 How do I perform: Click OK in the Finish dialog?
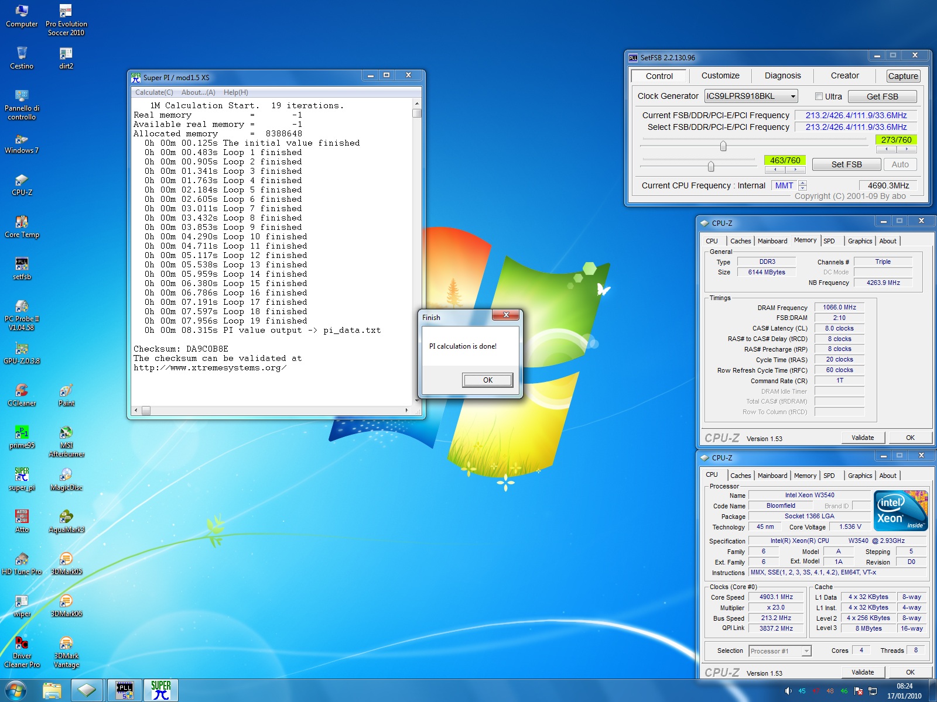(x=487, y=380)
